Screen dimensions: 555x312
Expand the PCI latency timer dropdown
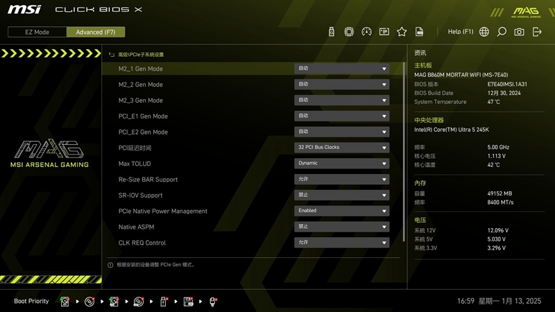tap(341, 148)
